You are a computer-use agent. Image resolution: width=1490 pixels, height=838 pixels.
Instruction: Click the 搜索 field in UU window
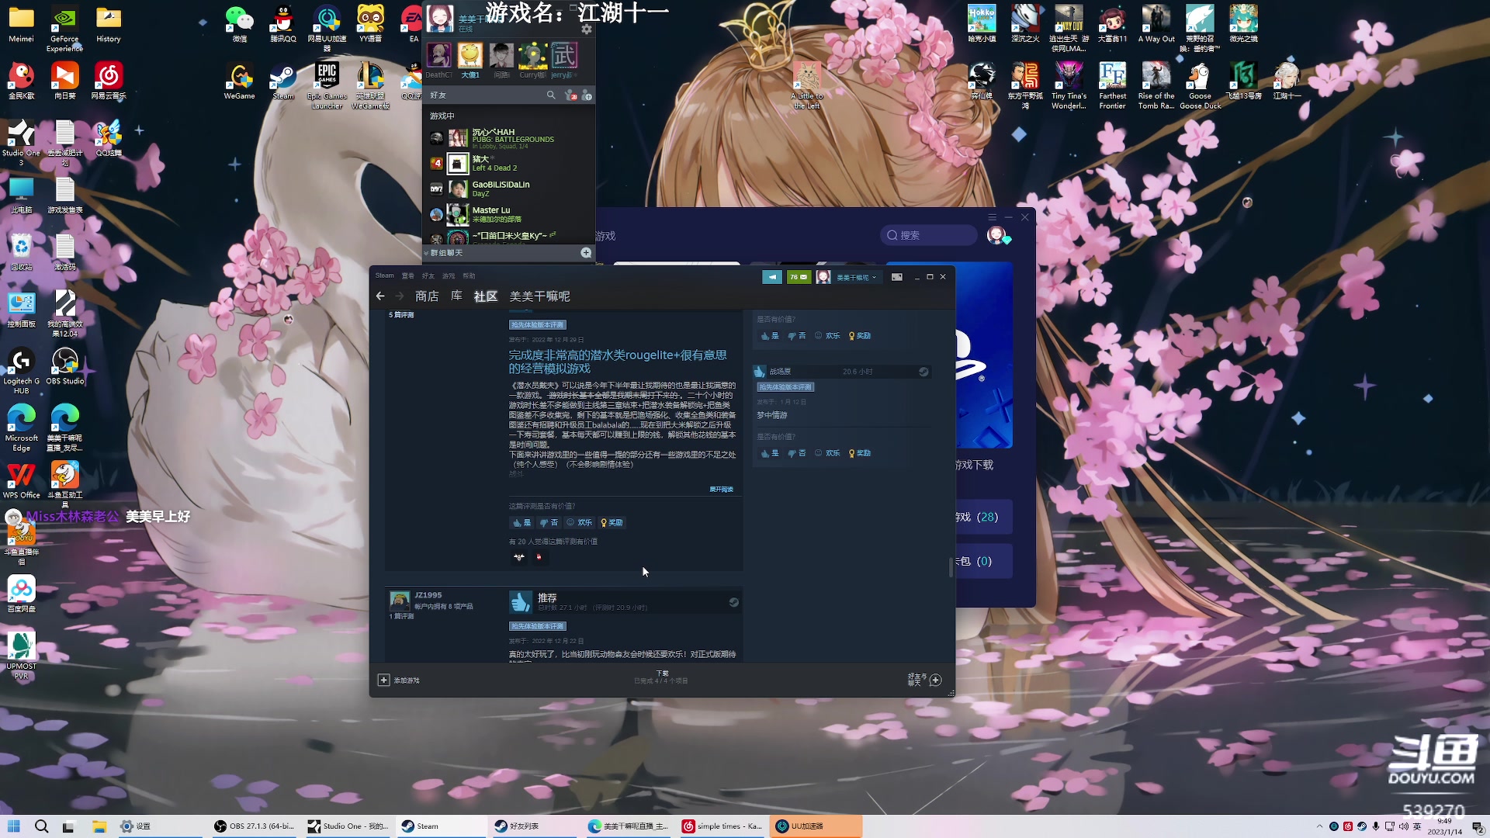(928, 235)
